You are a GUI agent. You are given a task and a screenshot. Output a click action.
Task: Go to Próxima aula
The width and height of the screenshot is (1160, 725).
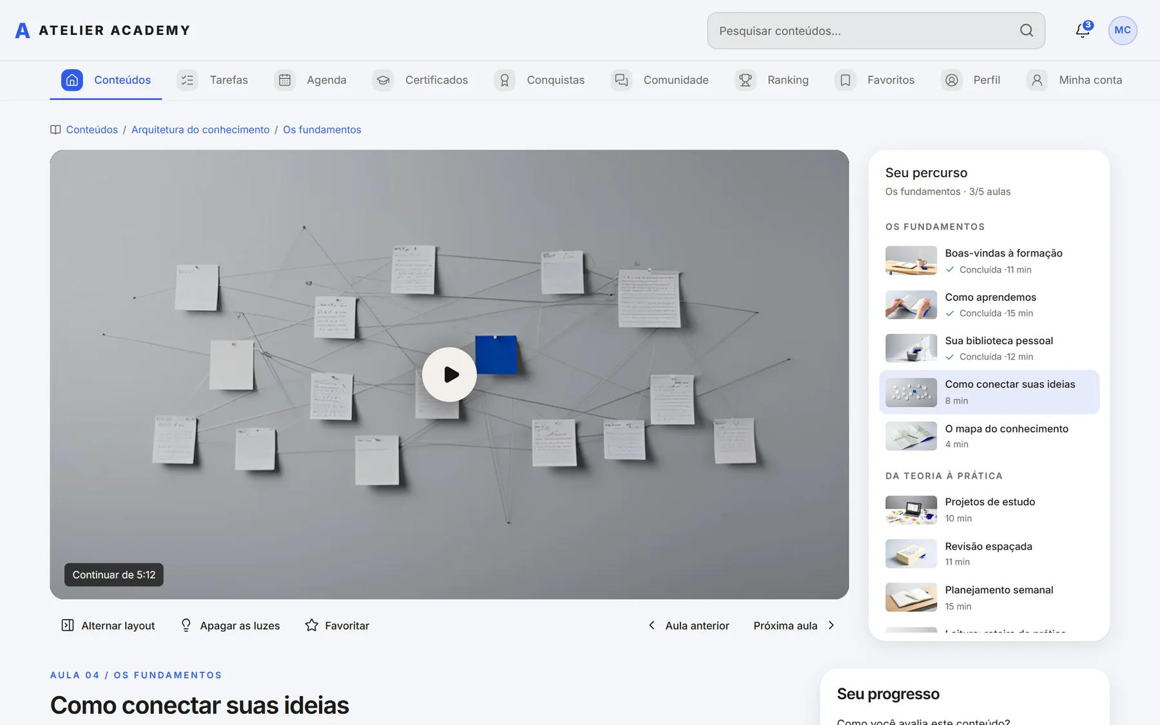(795, 625)
